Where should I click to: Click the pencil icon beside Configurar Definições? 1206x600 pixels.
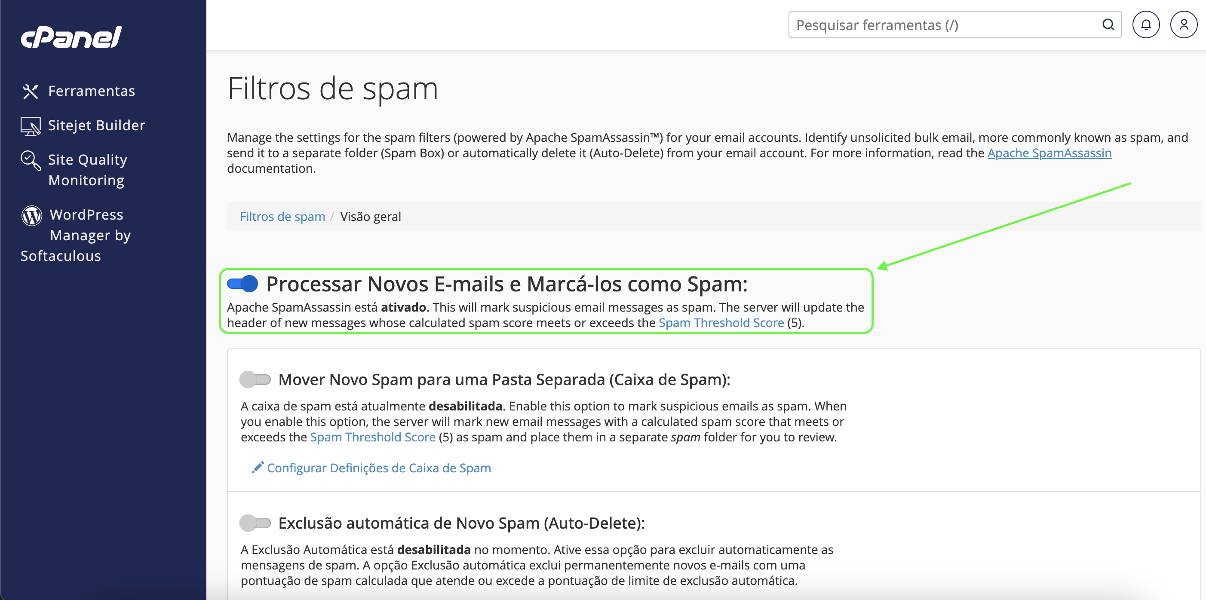pyautogui.click(x=258, y=468)
